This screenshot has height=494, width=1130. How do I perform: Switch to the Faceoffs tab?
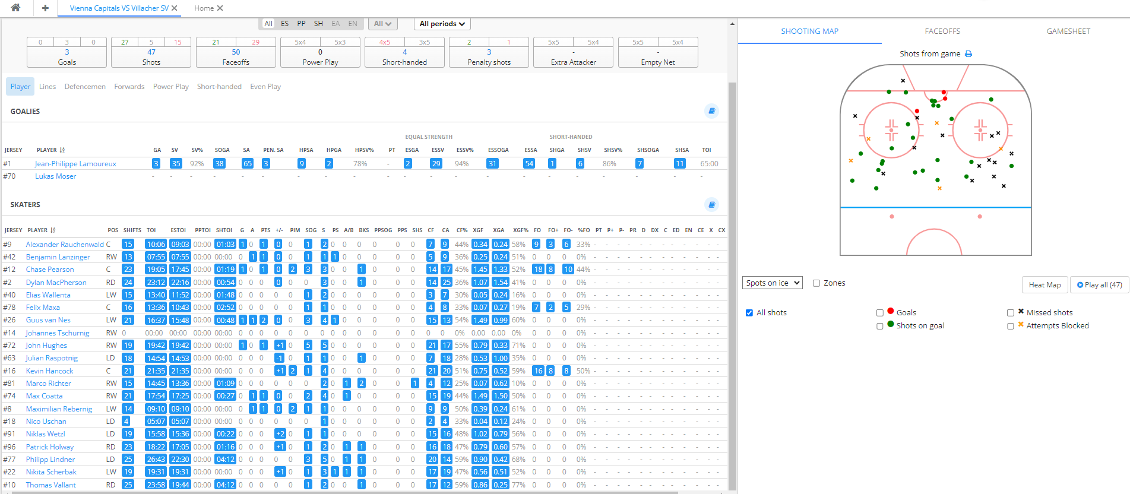click(942, 31)
